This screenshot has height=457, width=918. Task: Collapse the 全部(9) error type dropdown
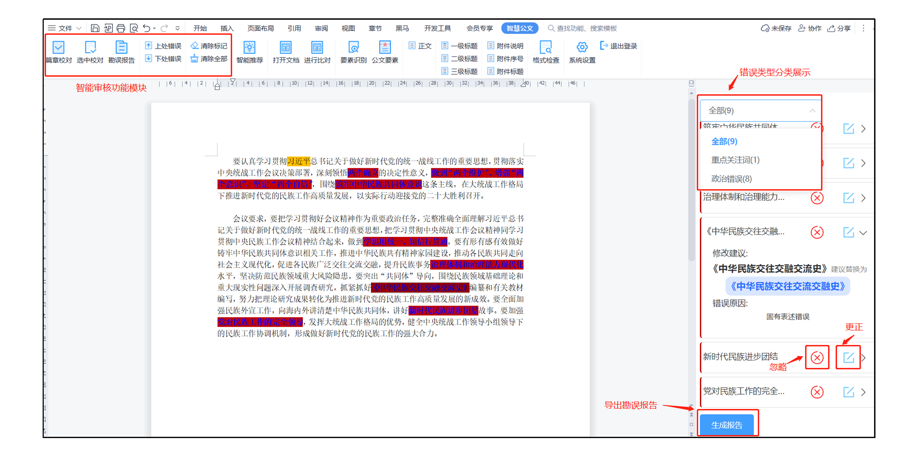point(812,111)
